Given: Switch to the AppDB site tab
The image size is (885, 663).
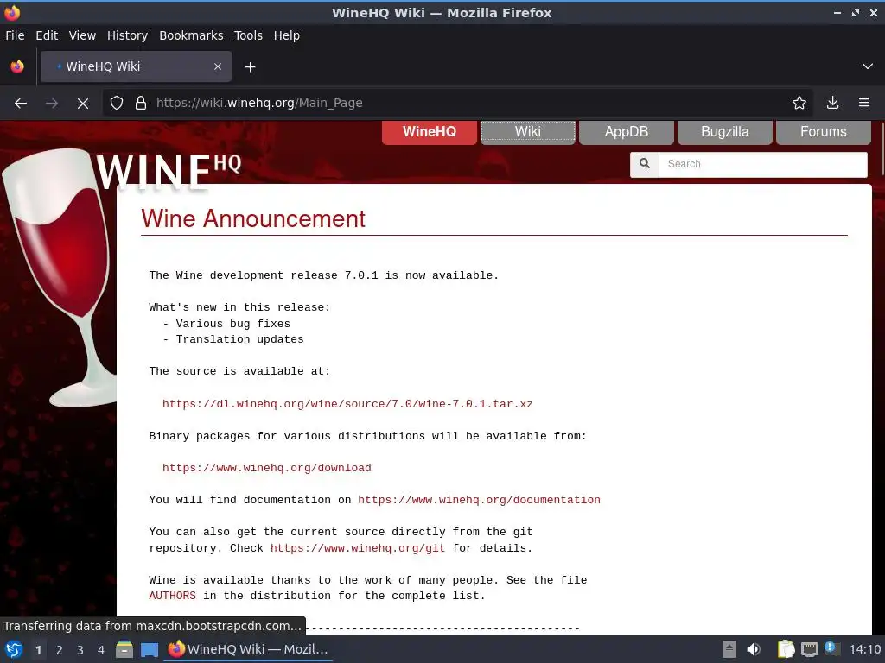Looking at the screenshot, I should coord(627,132).
